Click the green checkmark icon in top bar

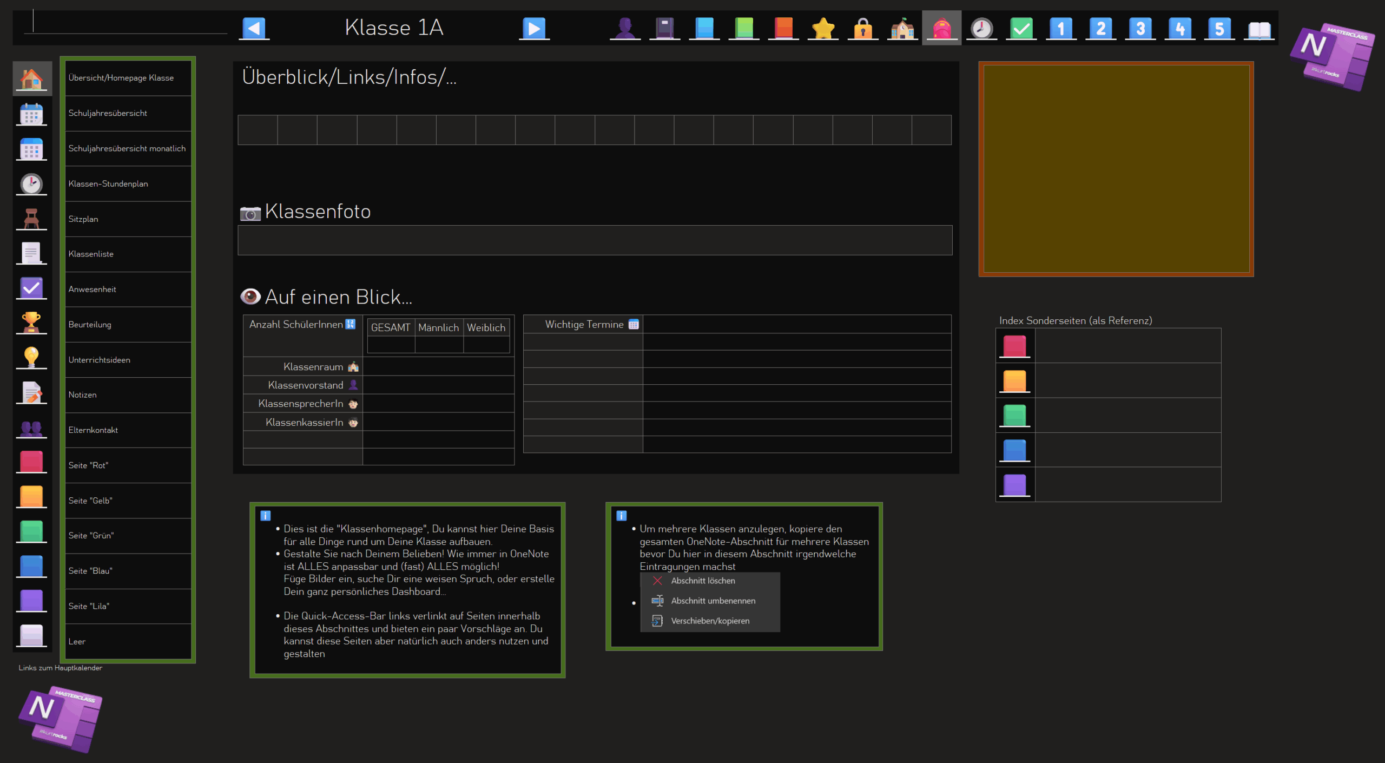coord(1021,28)
